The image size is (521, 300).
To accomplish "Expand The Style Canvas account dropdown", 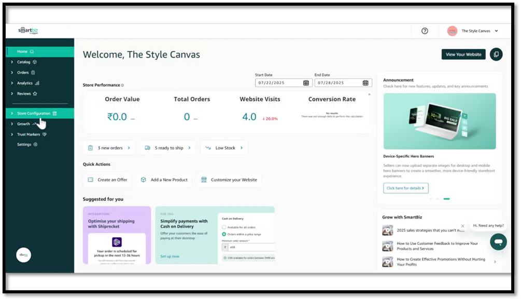I will tap(496, 31).
